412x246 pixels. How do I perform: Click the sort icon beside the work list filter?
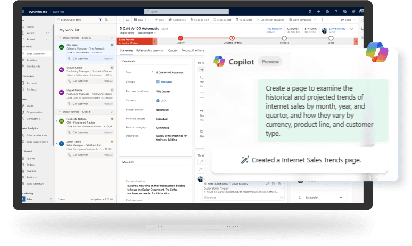click(x=105, y=19)
